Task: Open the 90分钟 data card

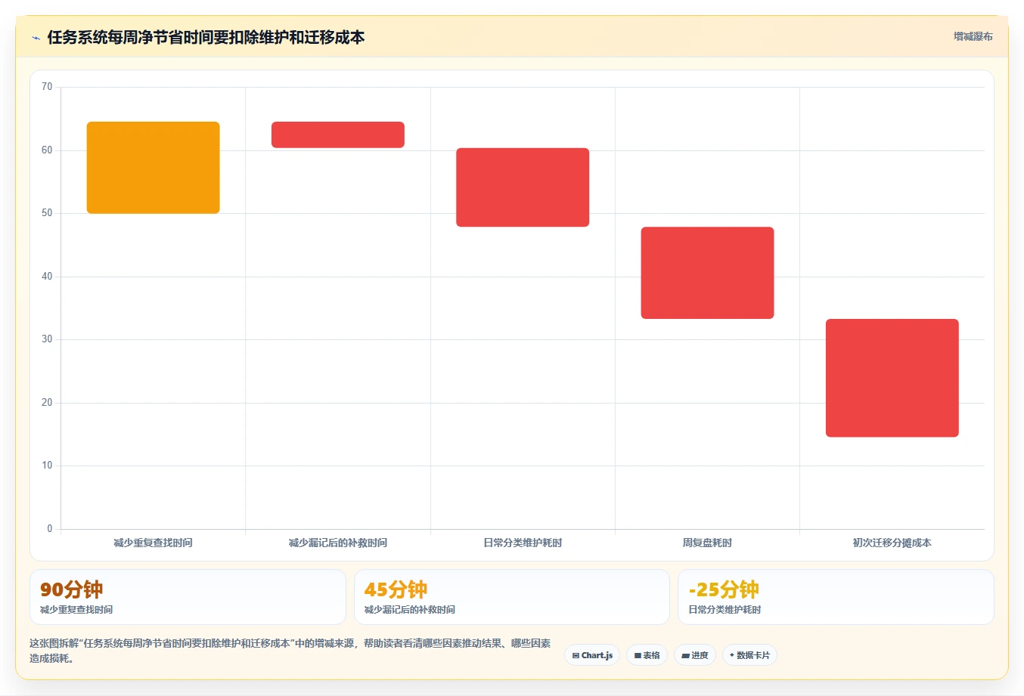Action: click(188, 597)
